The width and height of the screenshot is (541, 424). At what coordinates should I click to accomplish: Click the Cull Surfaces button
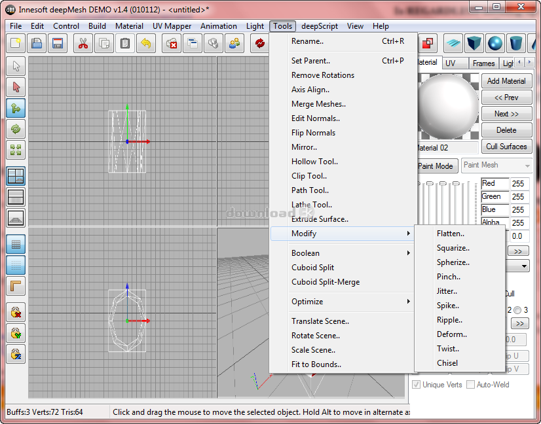tap(506, 147)
